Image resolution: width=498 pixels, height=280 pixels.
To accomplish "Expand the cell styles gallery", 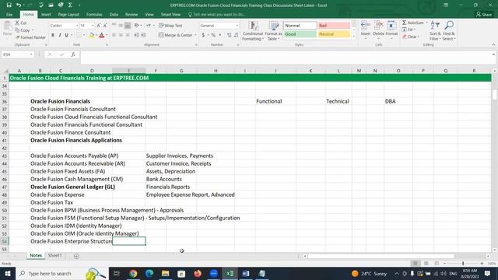I will coord(354,37).
